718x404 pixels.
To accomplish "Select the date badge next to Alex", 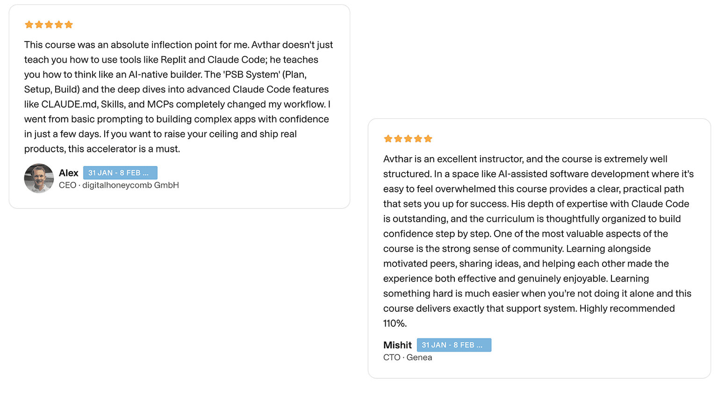I will (x=120, y=173).
